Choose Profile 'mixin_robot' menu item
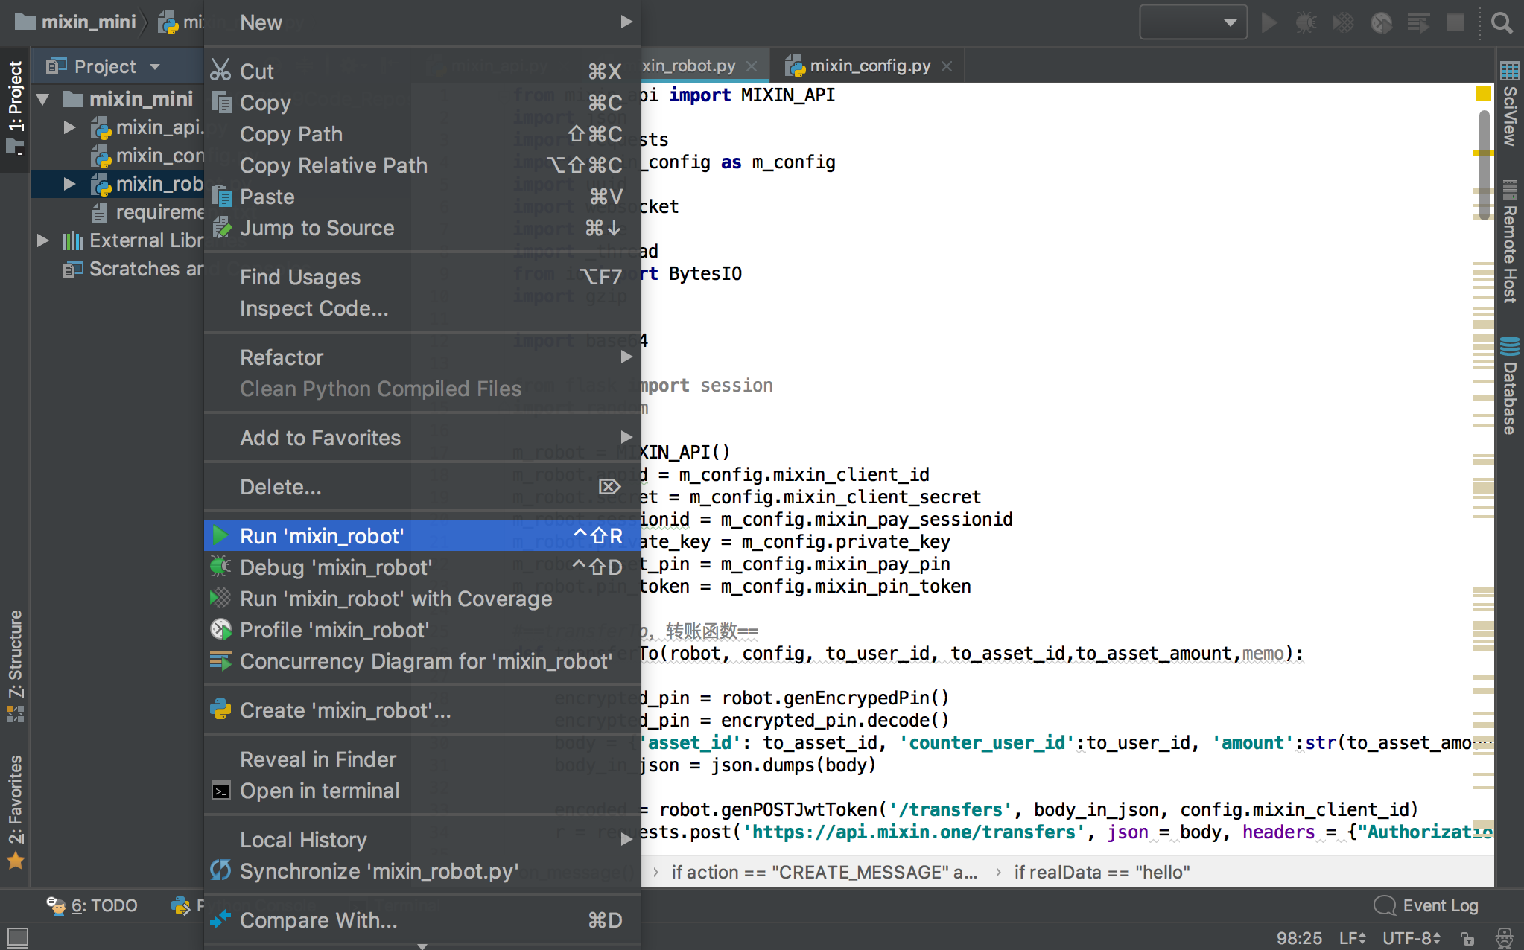 (422, 629)
